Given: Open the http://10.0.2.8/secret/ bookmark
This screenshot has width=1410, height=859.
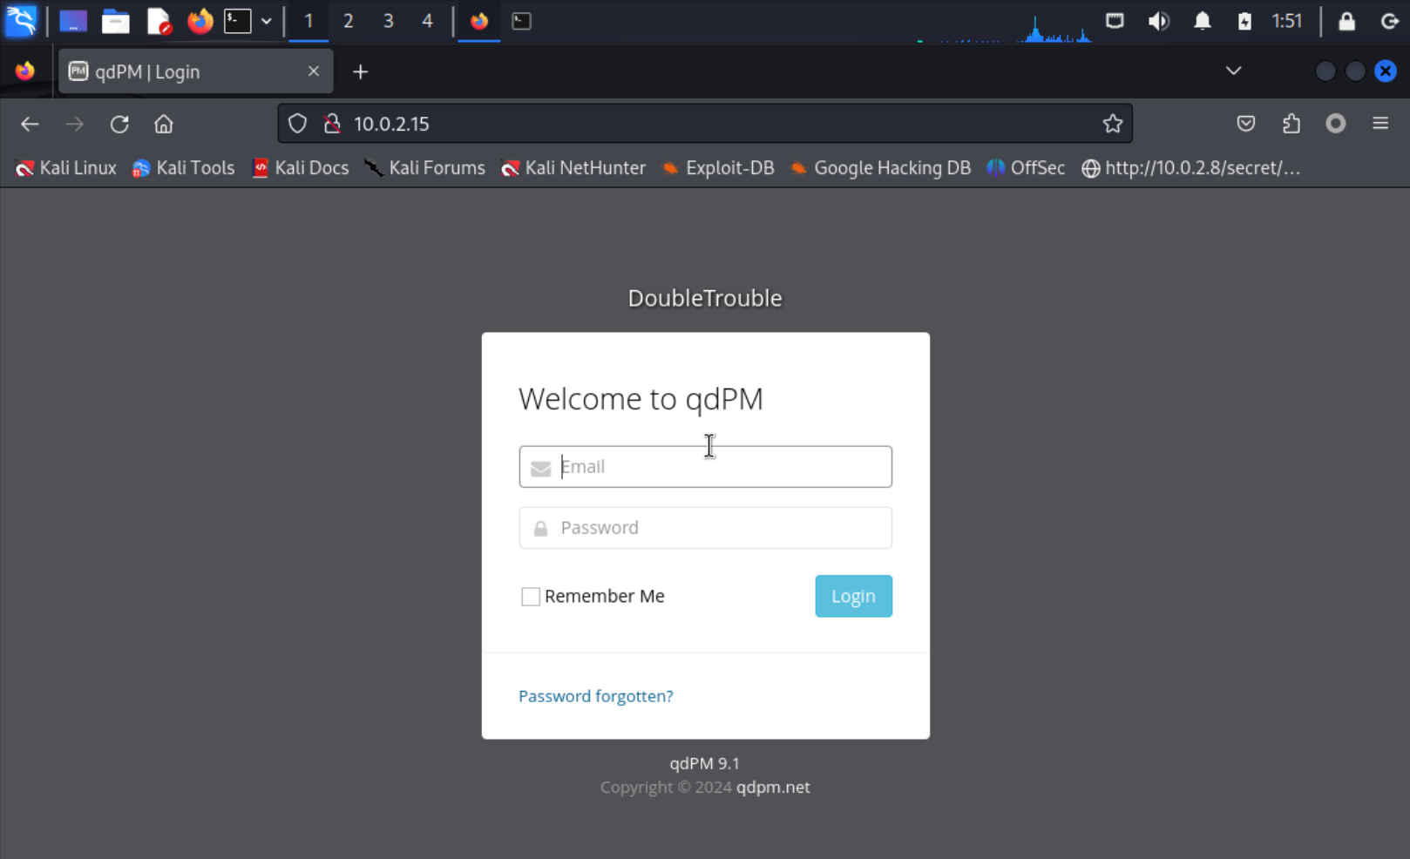Looking at the screenshot, I should pos(1190,168).
